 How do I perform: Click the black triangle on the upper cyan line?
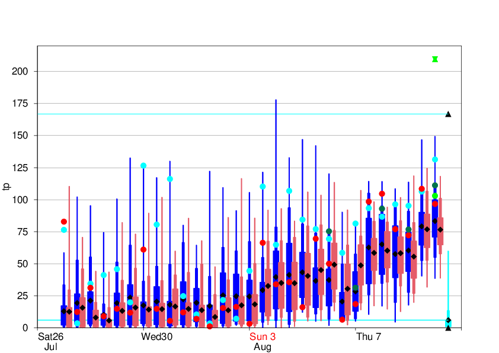[448, 114]
